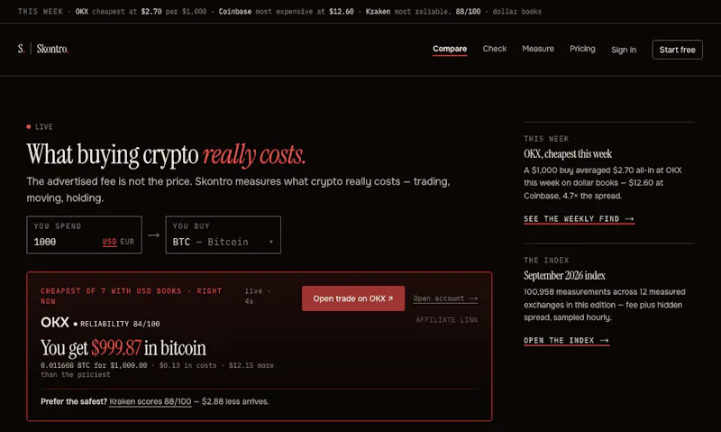Open the Compare tab
This screenshot has height=432, width=721.
coord(450,49)
